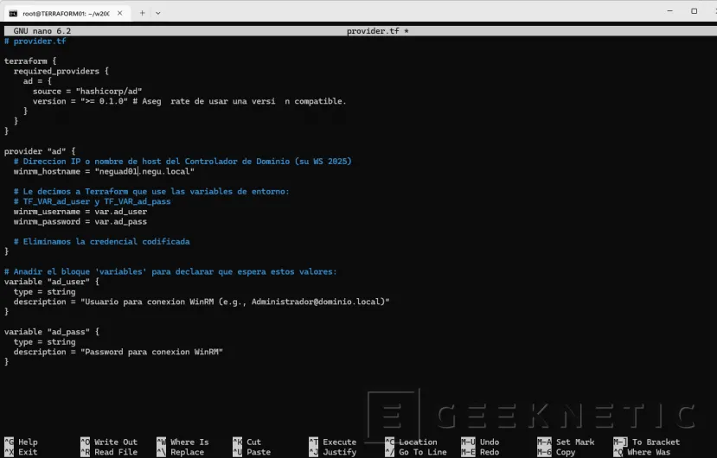Viewport: 717px width, 458px height.
Task: Click the ^O Write Out shortcut
Action: pos(109,442)
